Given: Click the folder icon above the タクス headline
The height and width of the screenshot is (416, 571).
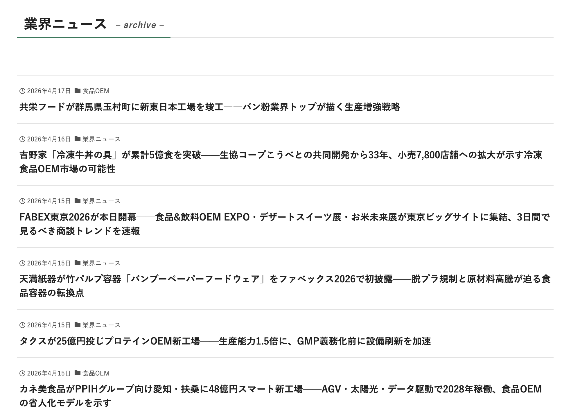Looking at the screenshot, I should (x=77, y=325).
